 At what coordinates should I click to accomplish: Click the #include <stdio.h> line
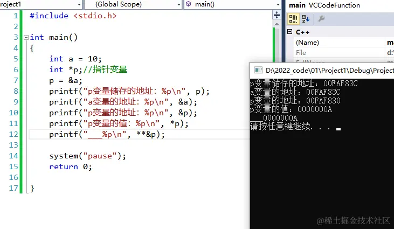pos(73,16)
